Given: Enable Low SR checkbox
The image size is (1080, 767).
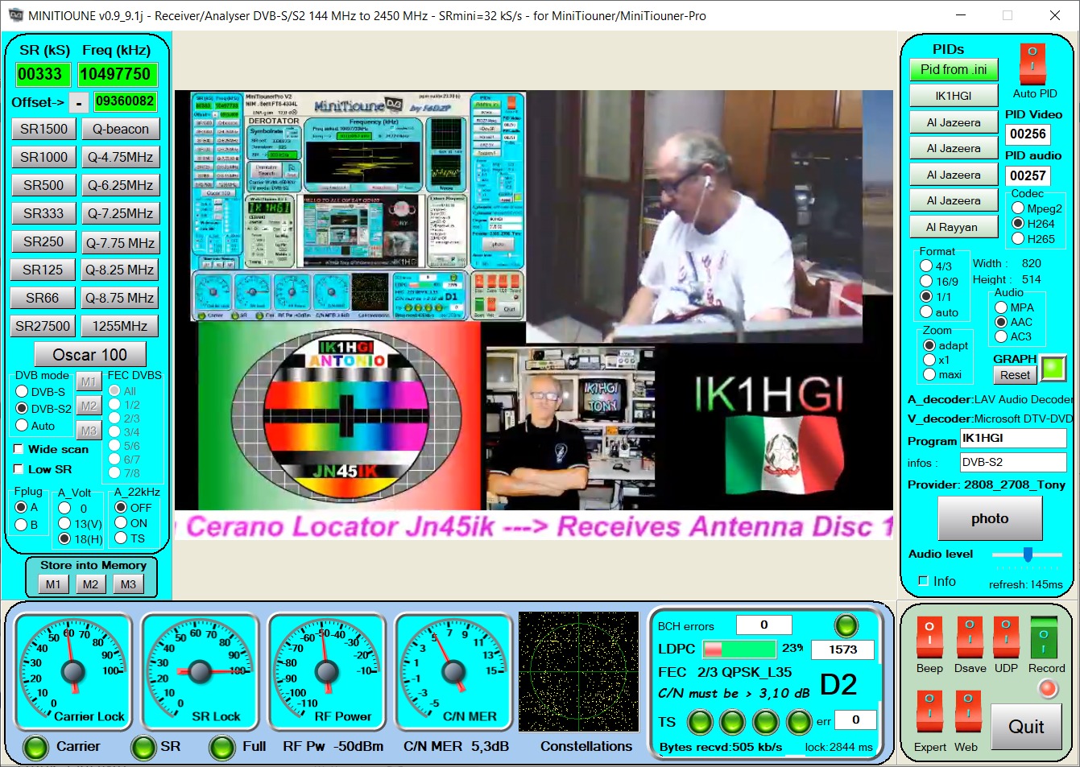Looking at the screenshot, I should click(x=19, y=469).
